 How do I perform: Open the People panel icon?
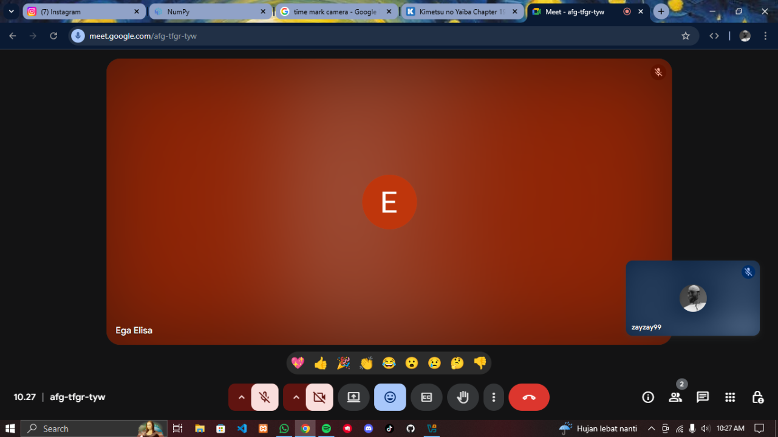click(675, 398)
